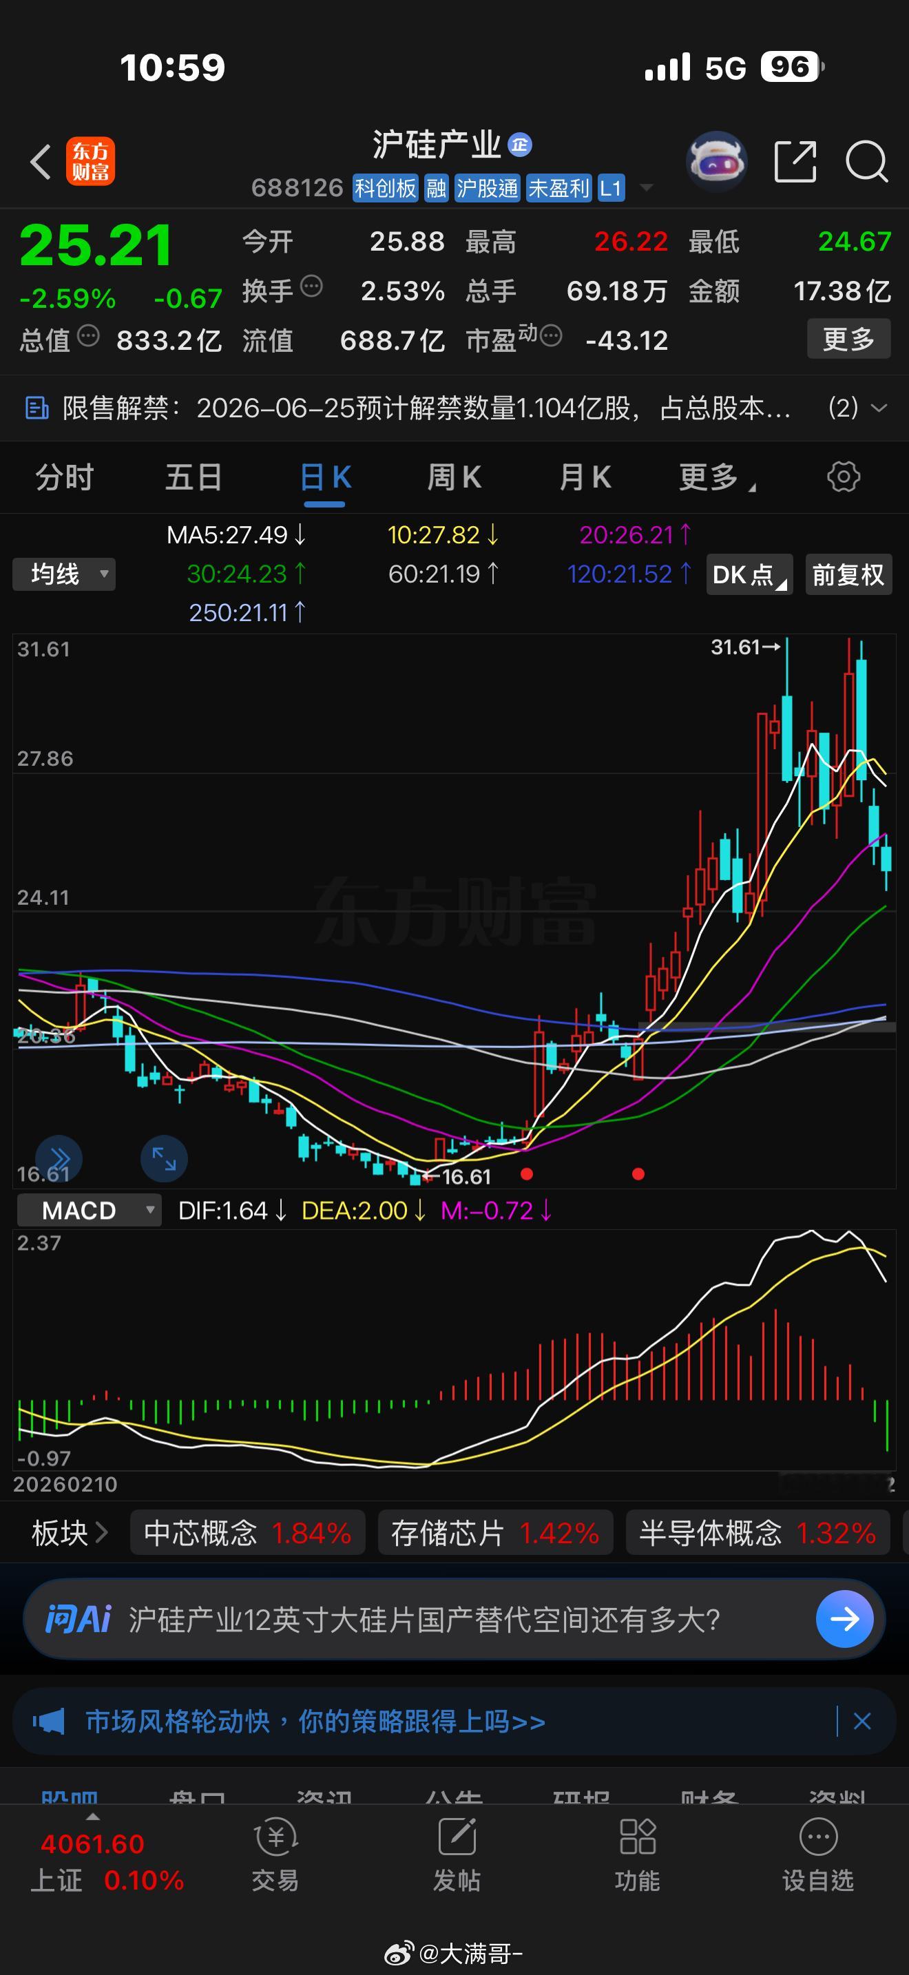Image resolution: width=909 pixels, height=1975 pixels.
Task: Tap the info icon beside 市盈动
Action: 551,336
